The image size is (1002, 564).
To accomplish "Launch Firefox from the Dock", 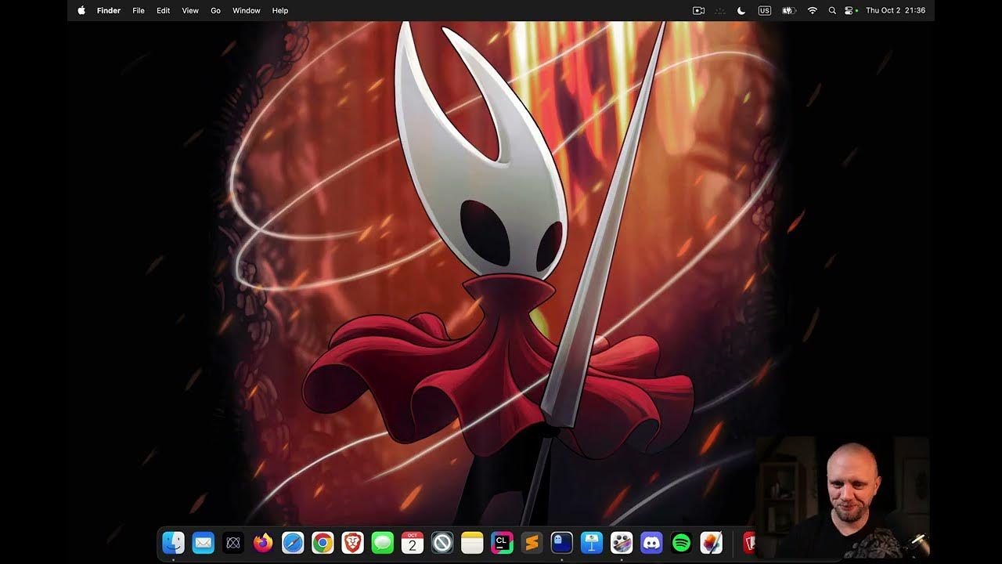I will [x=263, y=542].
